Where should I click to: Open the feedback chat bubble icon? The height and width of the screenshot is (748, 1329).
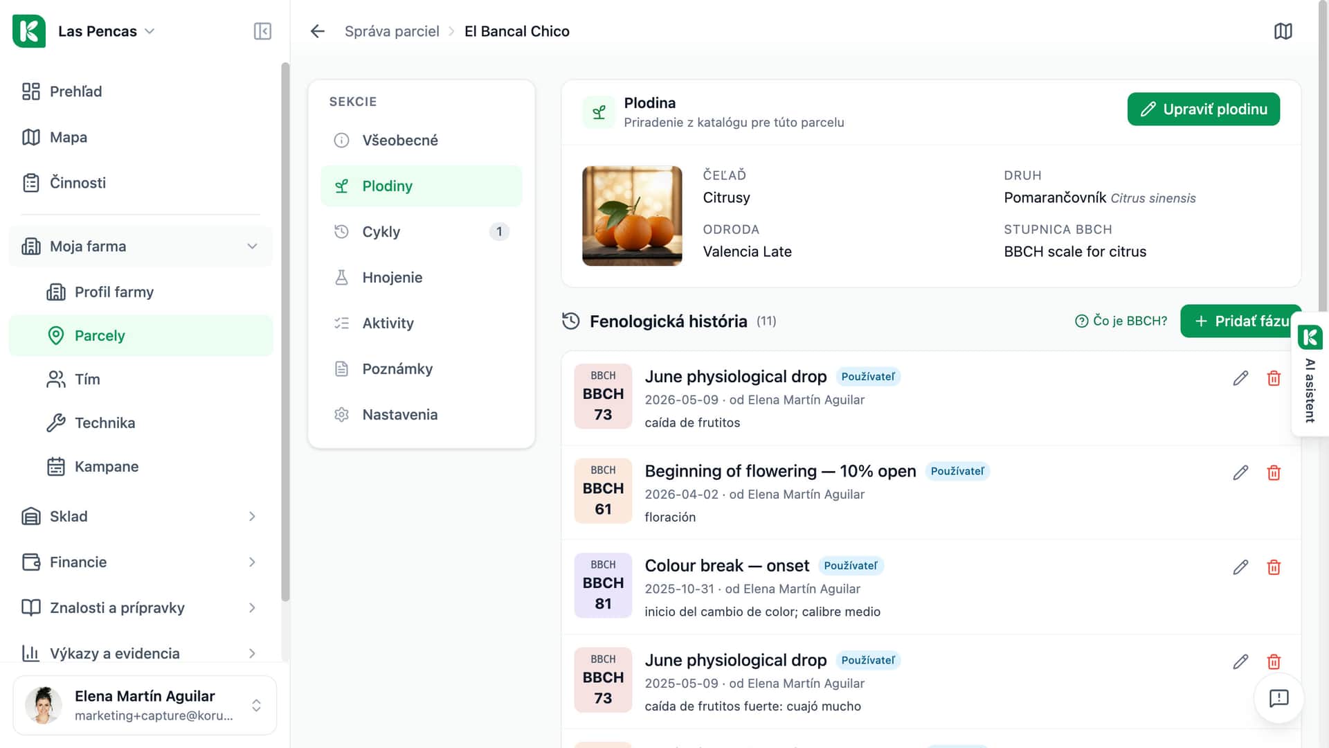pos(1278,698)
